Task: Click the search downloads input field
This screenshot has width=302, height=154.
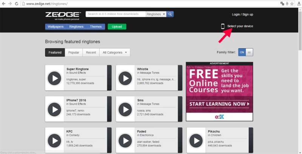Action: click(x=116, y=14)
